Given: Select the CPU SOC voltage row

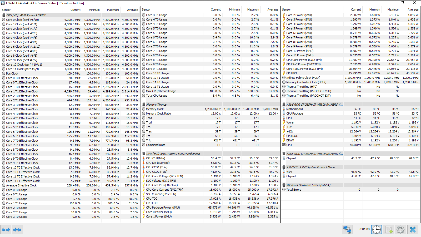Looking at the screenshot, I should 351,136.
